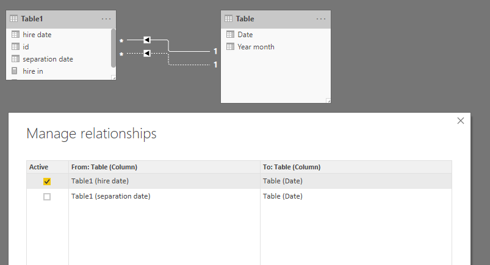Click the dotted inactive relationship arrow
The image size is (490, 265).
coord(147,54)
